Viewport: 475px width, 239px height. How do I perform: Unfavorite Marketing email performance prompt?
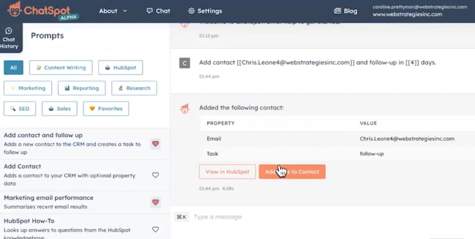155,202
